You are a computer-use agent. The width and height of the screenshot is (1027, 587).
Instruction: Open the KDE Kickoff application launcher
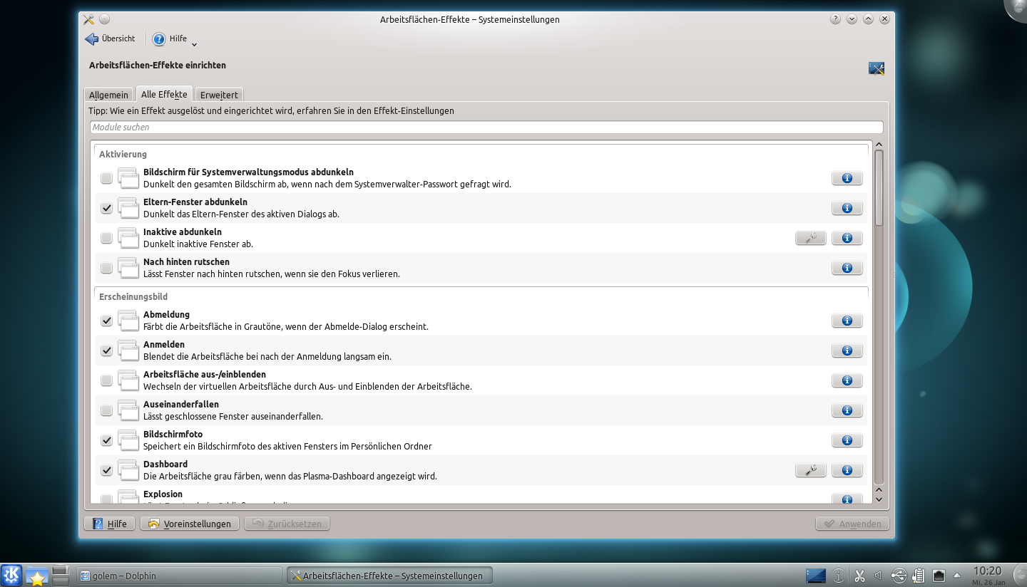(x=11, y=575)
